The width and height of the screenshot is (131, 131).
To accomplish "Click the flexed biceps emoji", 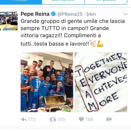I will [100, 44].
